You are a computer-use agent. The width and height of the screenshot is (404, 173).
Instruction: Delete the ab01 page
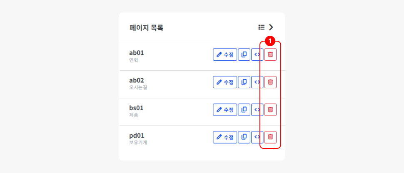(x=270, y=54)
